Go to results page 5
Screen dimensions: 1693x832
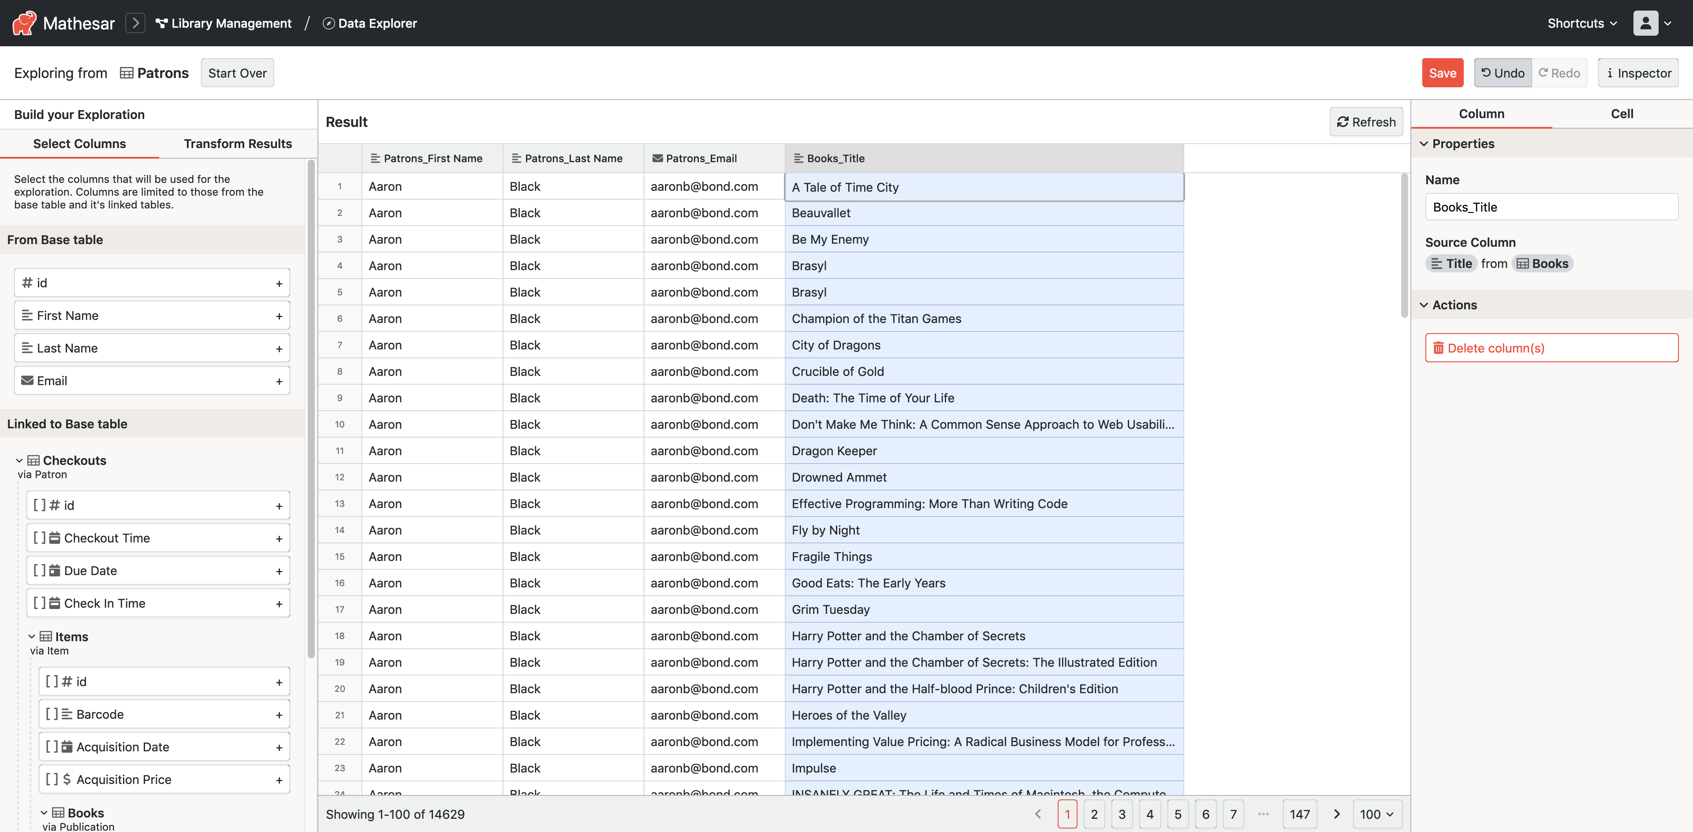(x=1177, y=814)
